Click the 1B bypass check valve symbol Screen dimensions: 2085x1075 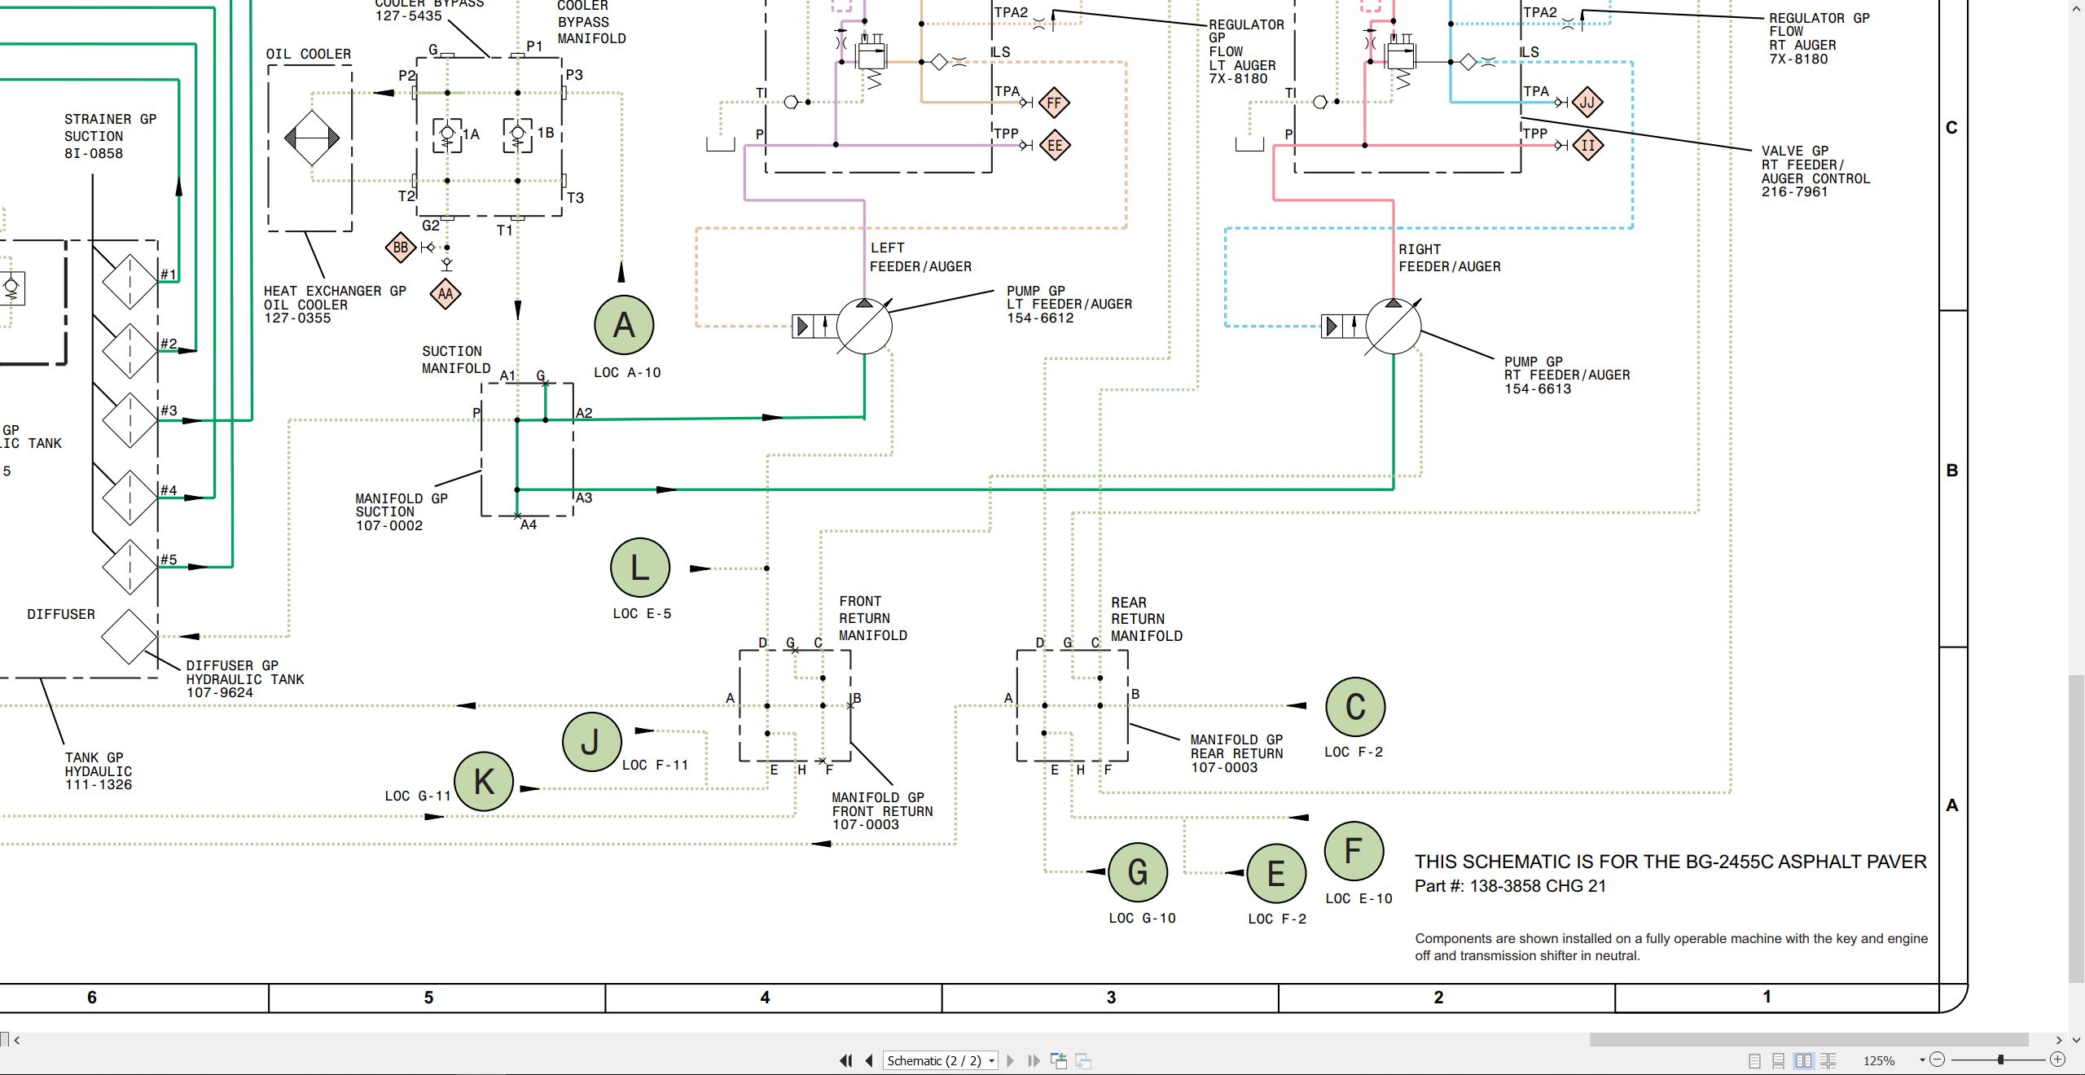(518, 135)
